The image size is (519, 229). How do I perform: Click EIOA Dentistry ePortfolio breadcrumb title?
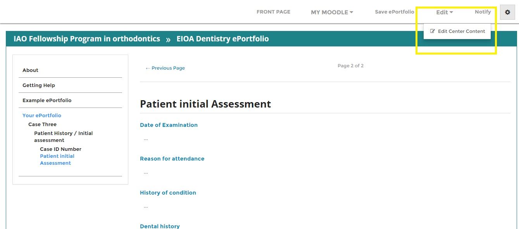point(222,39)
